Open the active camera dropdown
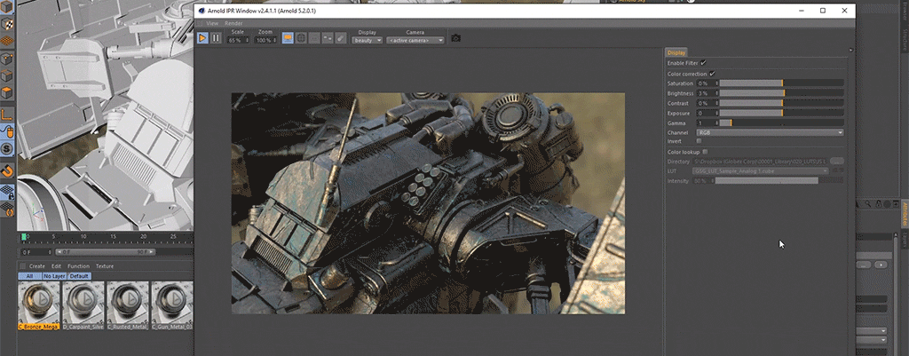The width and height of the screenshot is (909, 356). (x=415, y=41)
